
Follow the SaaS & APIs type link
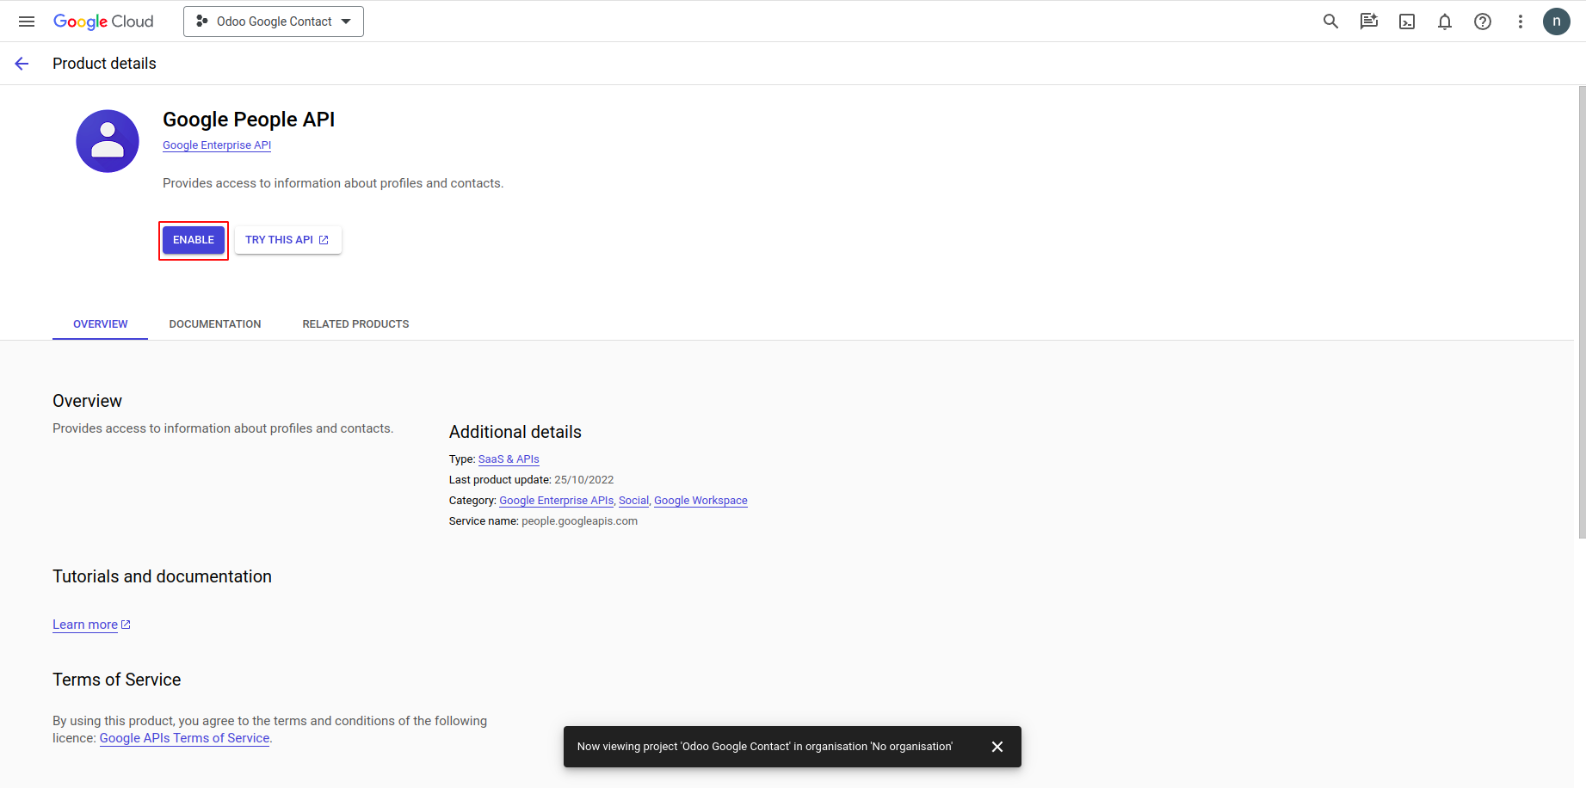pyautogui.click(x=509, y=459)
